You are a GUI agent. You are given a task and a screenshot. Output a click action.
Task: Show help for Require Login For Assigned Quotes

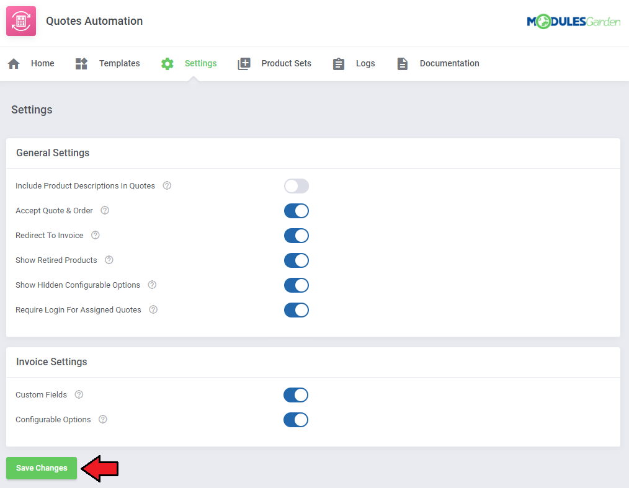[x=153, y=310]
